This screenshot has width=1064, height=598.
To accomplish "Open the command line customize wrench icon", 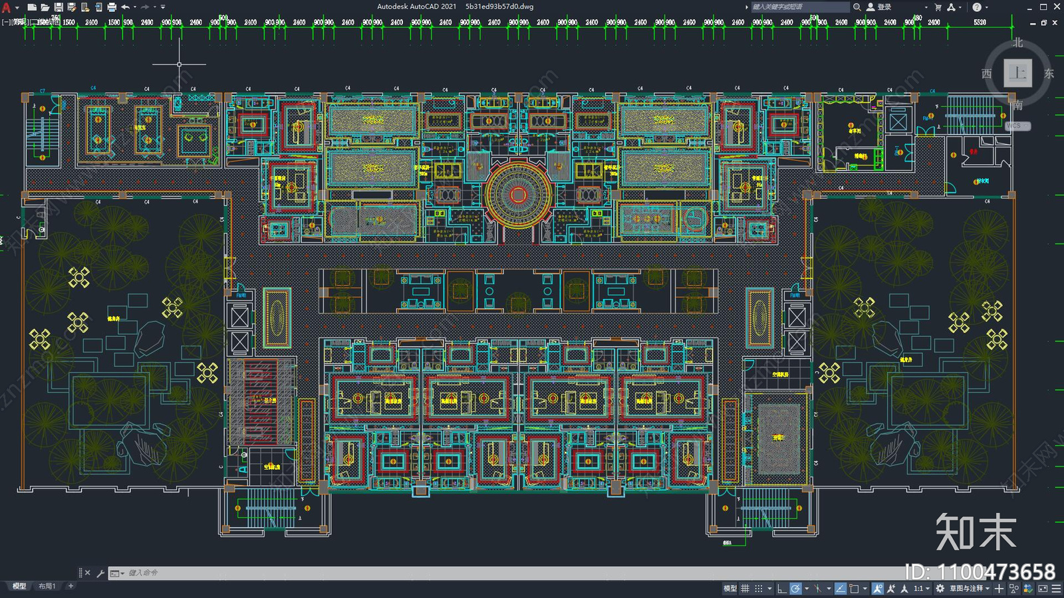I will [x=100, y=573].
